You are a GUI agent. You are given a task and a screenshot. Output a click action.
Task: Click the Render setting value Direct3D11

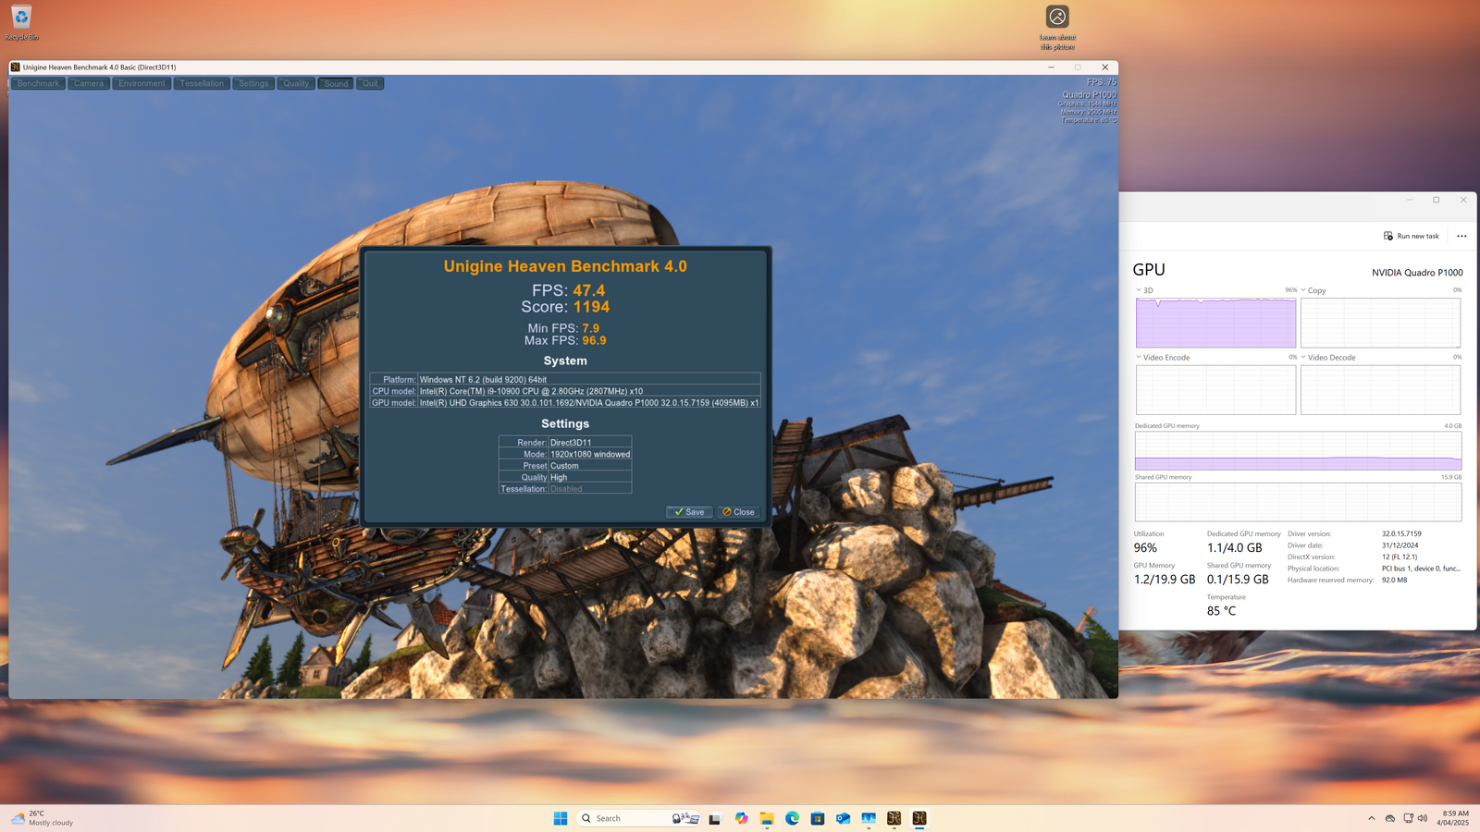click(571, 443)
